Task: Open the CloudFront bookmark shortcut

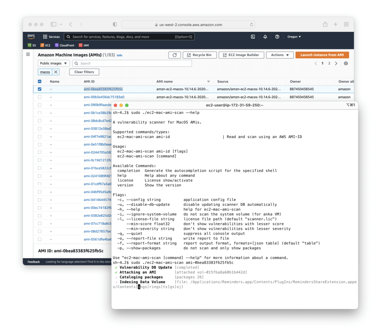Action: [x=64, y=45]
